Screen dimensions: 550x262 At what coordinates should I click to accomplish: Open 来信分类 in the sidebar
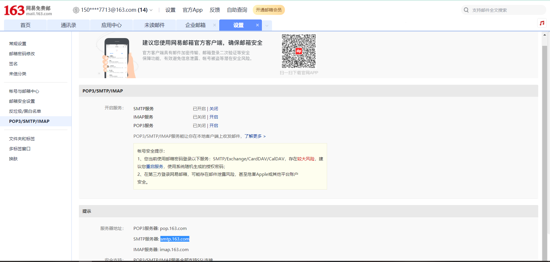(18, 74)
